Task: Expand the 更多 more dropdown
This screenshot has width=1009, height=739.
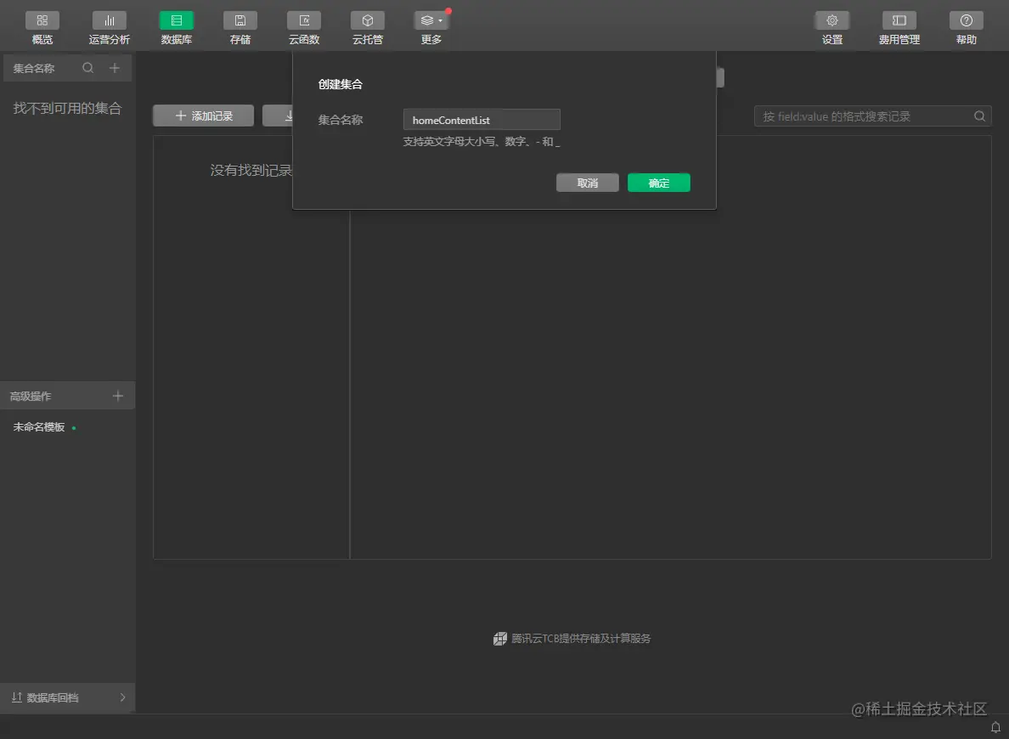Action: coord(431,28)
